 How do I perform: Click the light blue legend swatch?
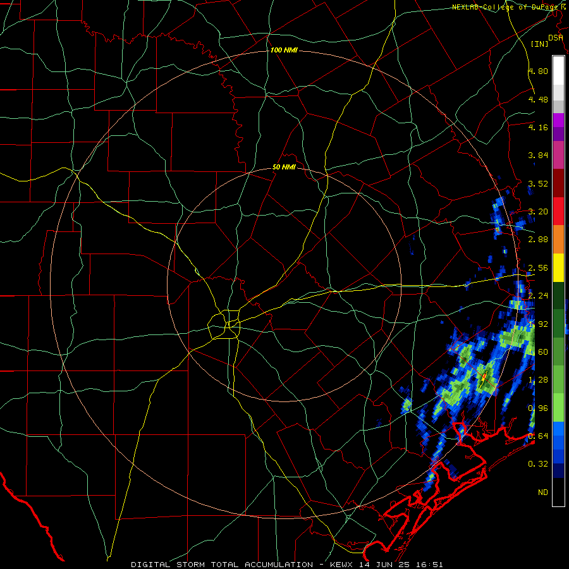point(558,429)
